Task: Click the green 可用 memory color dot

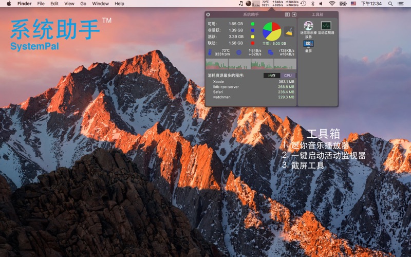Action: (x=252, y=24)
